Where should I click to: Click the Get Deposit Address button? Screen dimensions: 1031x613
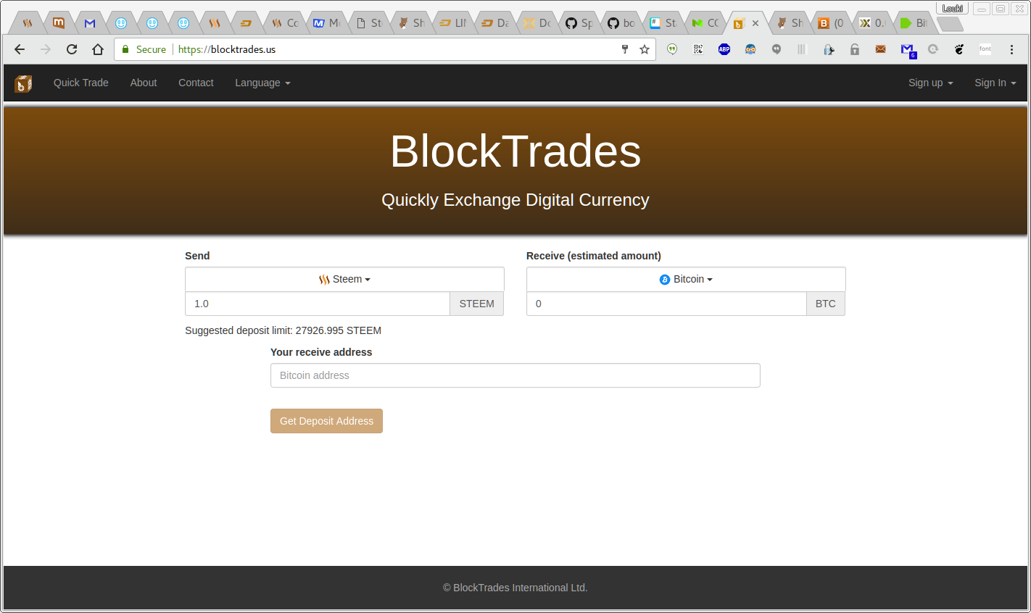pos(326,421)
